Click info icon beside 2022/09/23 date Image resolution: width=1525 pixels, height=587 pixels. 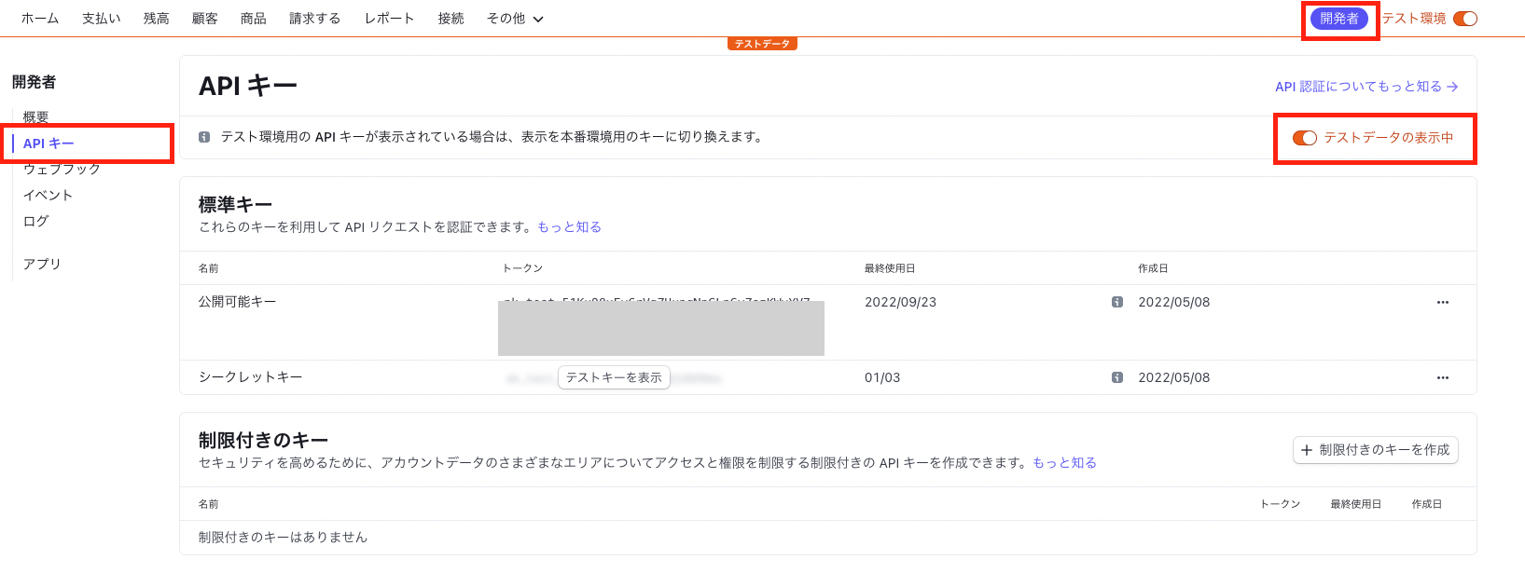tap(1116, 302)
